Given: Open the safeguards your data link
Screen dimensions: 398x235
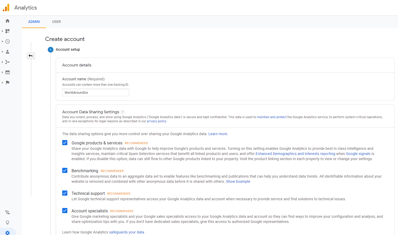Looking at the screenshot, I should point(126,232).
